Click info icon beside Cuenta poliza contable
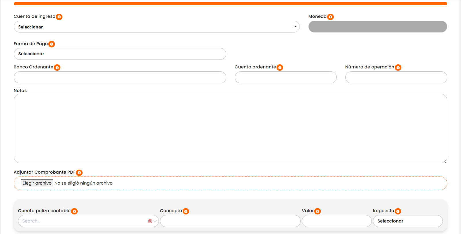This screenshot has height=234, width=461. (74, 211)
